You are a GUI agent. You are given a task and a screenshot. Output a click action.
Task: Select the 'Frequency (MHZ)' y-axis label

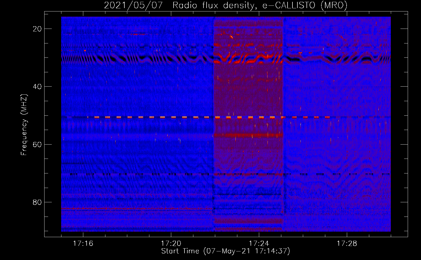(x=24, y=125)
